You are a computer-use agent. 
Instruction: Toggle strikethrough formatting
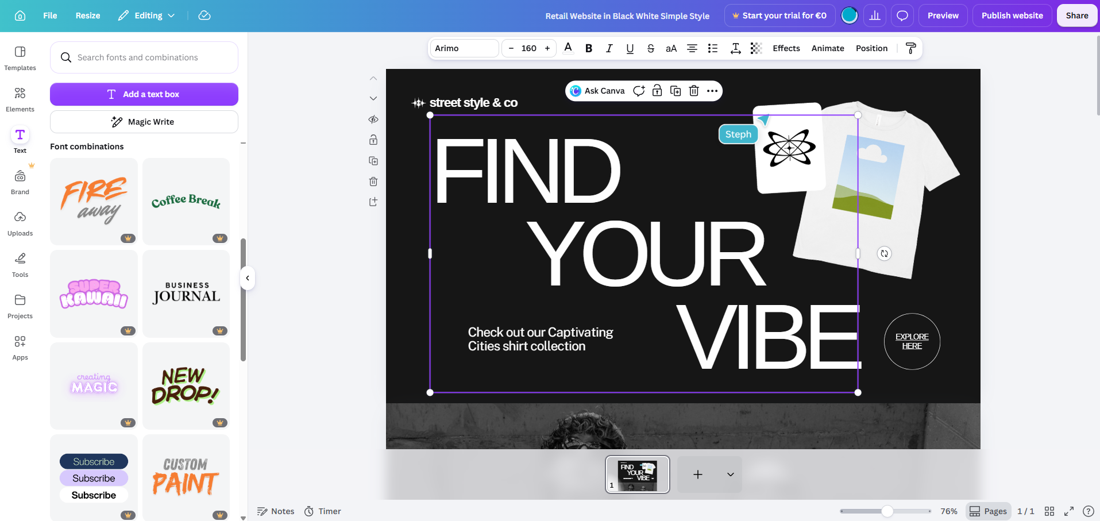coord(651,48)
